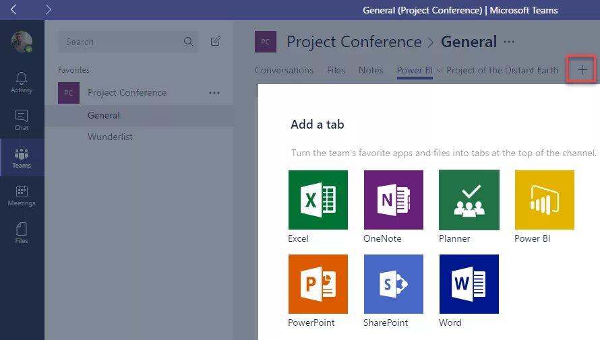Open the Notes tab
This screenshot has height=340, width=600.
pyautogui.click(x=371, y=70)
